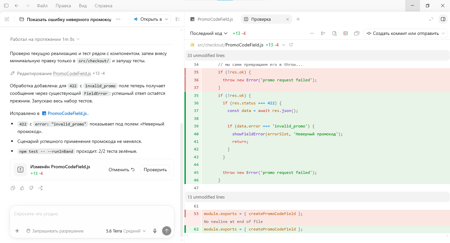Click the diff icon on the changed-file card
The width and height of the screenshot is (450, 243).
20,170
